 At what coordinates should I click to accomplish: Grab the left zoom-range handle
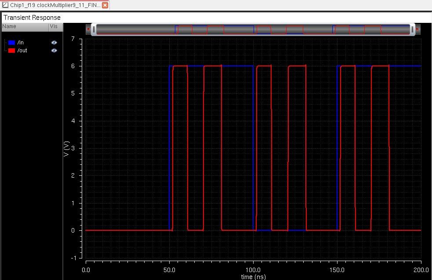[94, 29]
